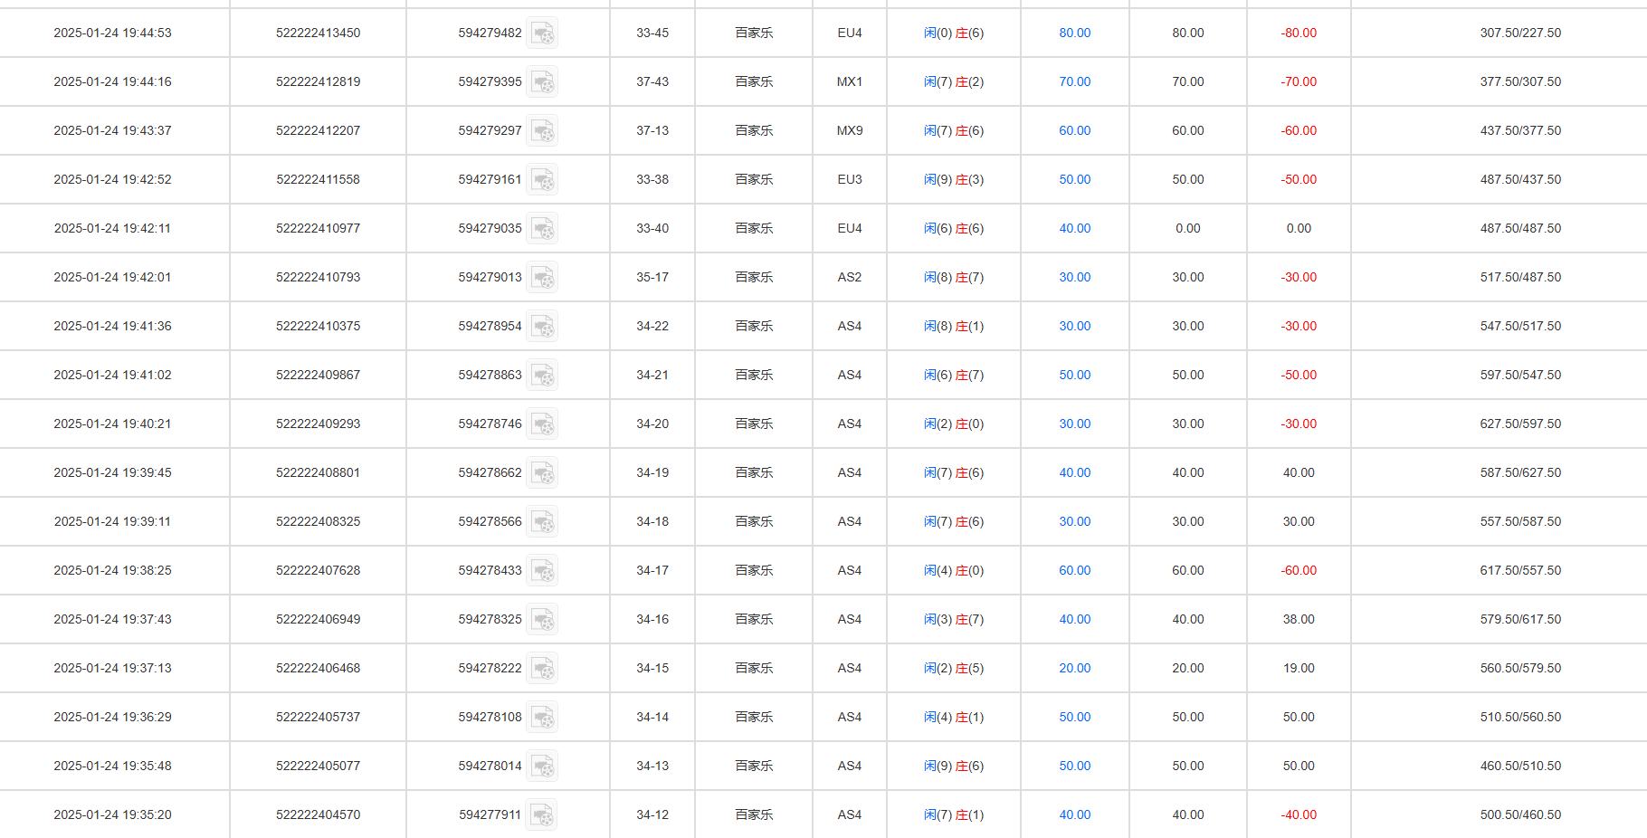Click blue 50.00 link in 19:35:48 row

point(1074,767)
